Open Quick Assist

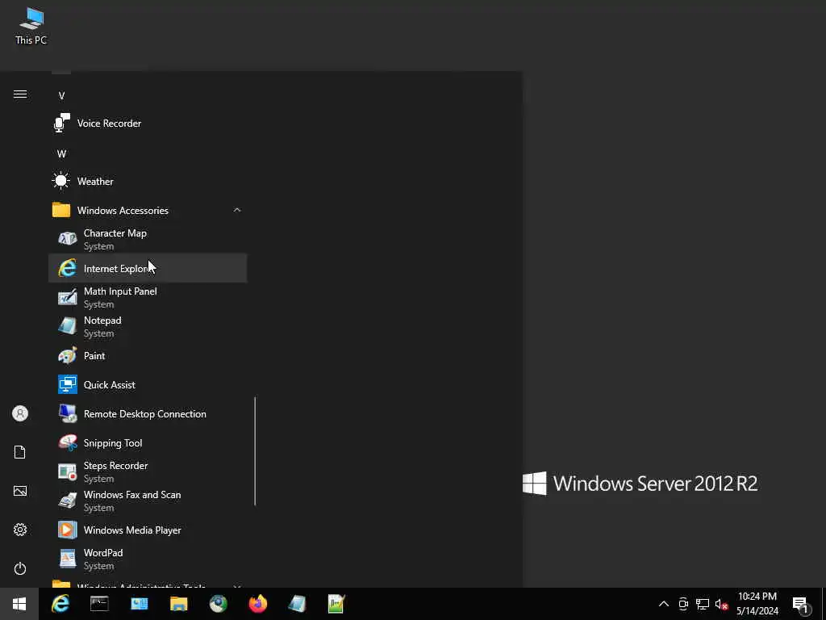[148, 385]
